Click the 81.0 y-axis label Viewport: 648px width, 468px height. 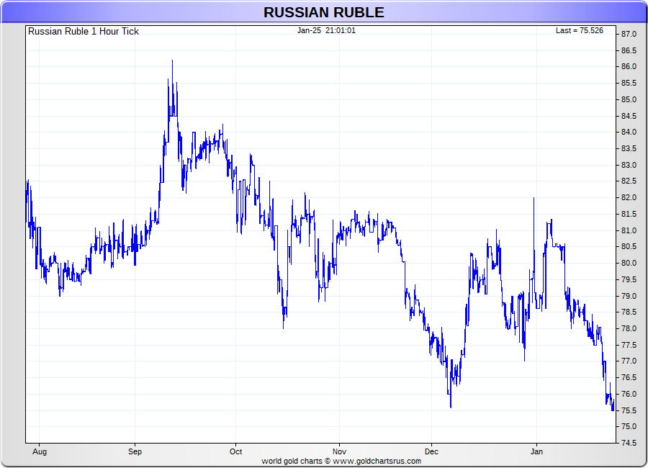[x=629, y=230]
